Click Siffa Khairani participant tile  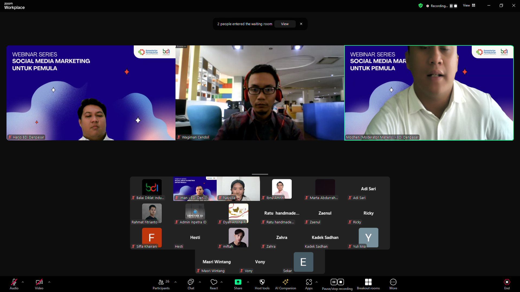[x=152, y=237]
